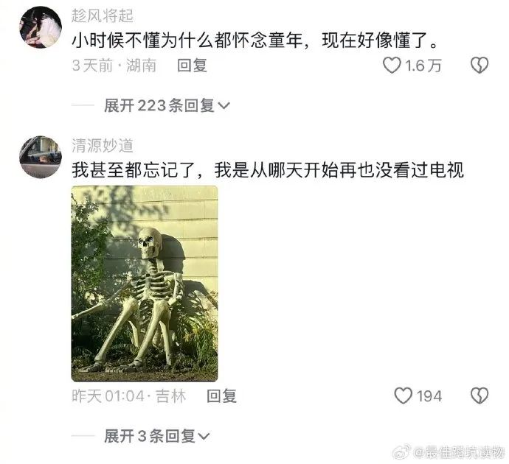The width and height of the screenshot is (509, 464).
Task: Tap the @最佳蹲坑读物 watermark
Action: tap(459, 452)
